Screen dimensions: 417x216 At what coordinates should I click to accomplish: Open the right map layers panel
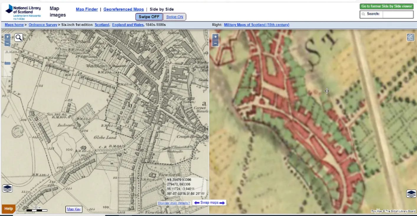[x=411, y=194]
